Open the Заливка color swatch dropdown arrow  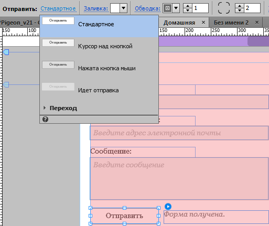(124, 8)
